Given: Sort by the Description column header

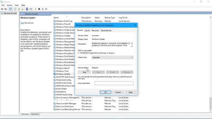Looking at the screenshot, I should coord(86,18).
